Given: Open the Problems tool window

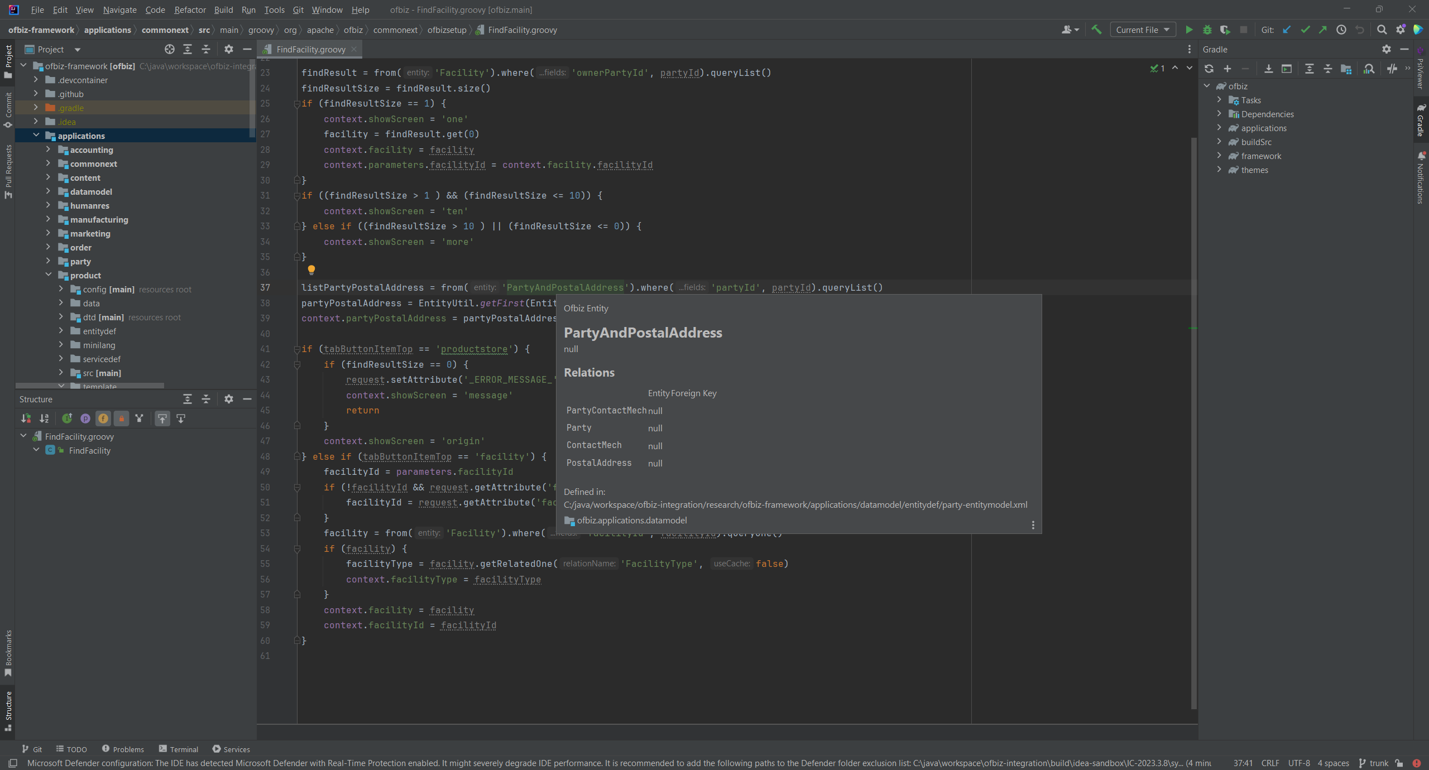Looking at the screenshot, I should (123, 749).
